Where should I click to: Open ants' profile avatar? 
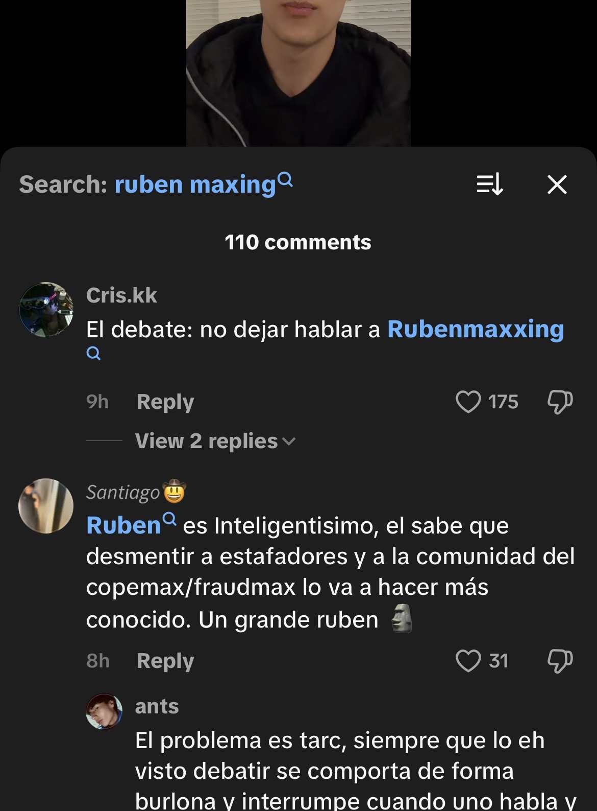coord(104,711)
